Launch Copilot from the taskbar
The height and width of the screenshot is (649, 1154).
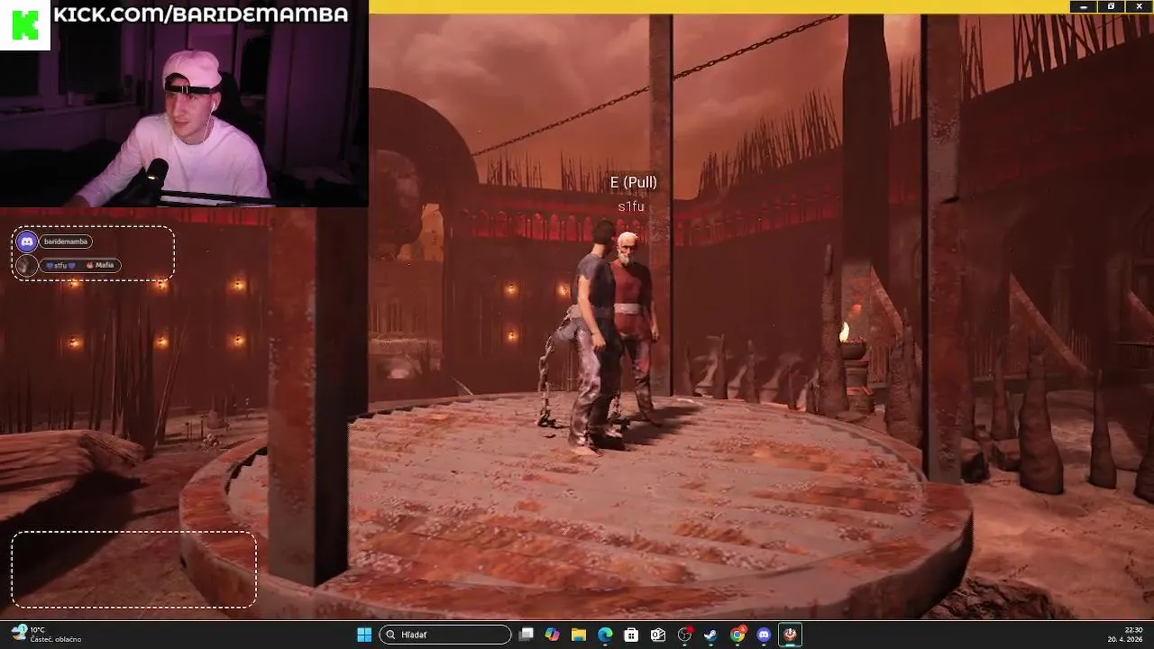click(553, 635)
